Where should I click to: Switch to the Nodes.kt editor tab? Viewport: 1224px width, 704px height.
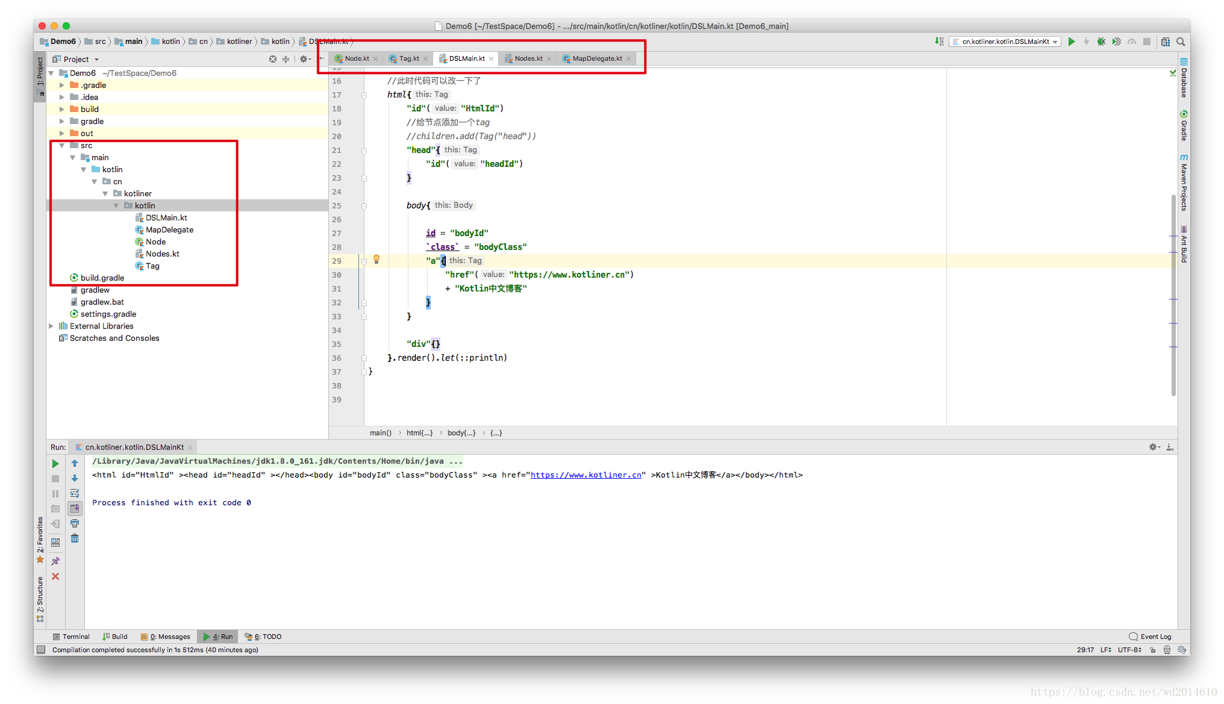pos(528,58)
